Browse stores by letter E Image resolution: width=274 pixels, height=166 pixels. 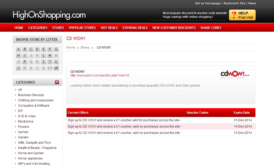point(43,49)
